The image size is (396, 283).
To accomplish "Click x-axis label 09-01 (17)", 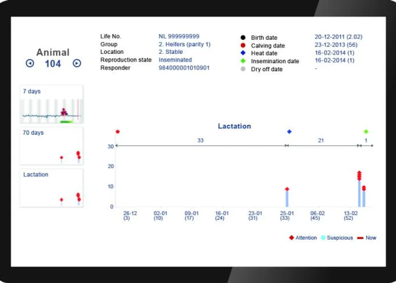I will (191, 216).
